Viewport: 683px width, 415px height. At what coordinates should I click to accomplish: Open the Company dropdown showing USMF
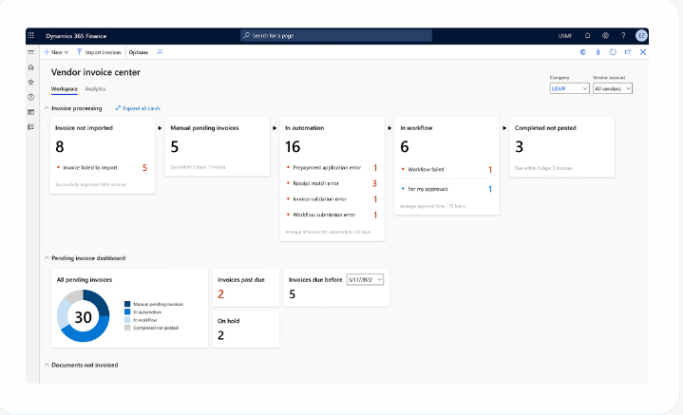pos(569,88)
